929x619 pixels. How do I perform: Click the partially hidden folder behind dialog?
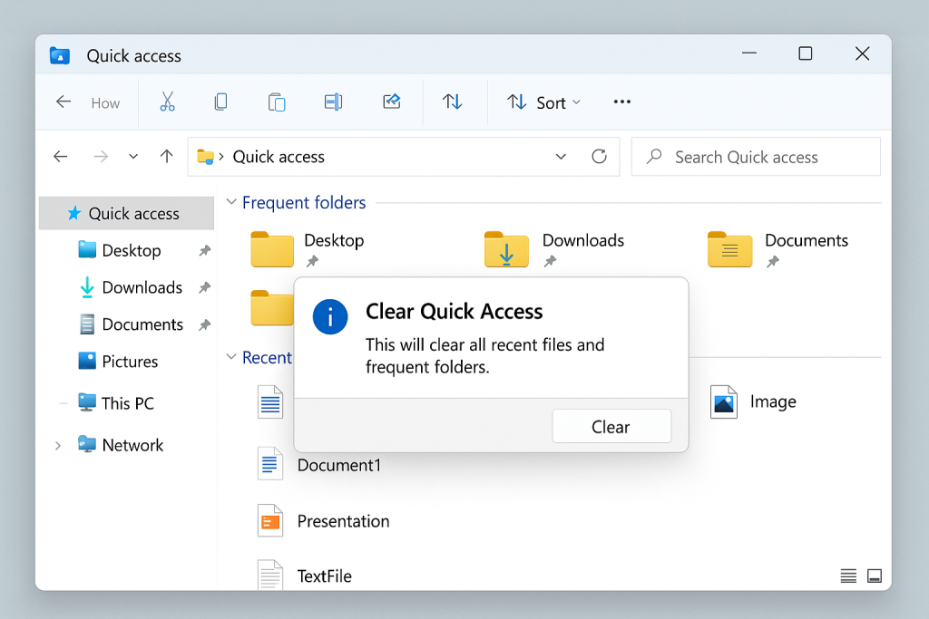(272, 308)
